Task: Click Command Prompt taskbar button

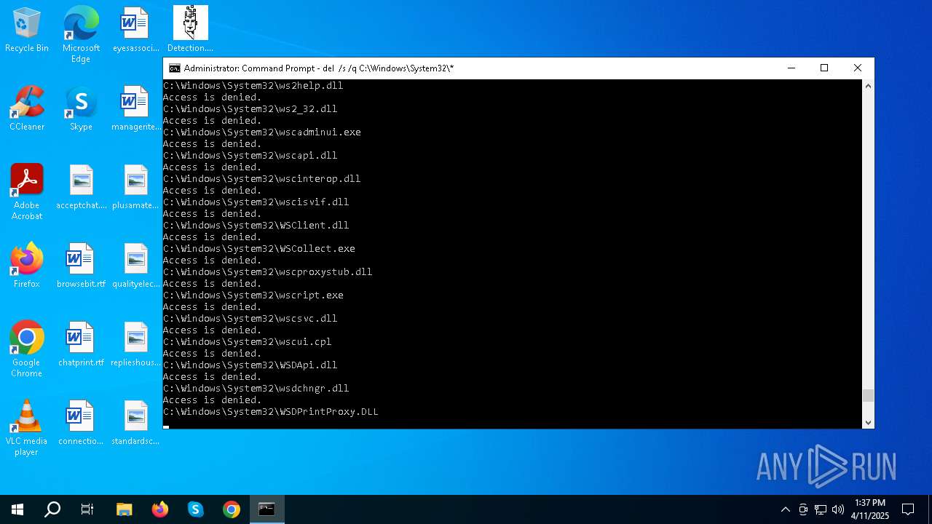Action: (x=267, y=509)
